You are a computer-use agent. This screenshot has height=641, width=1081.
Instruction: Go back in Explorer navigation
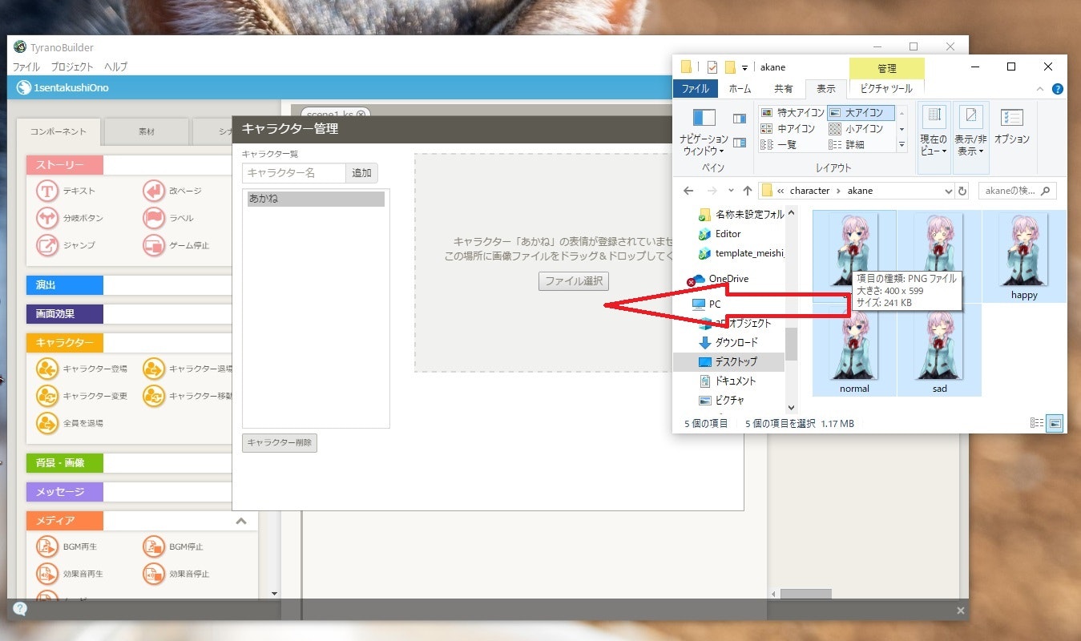[x=688, y=191]
